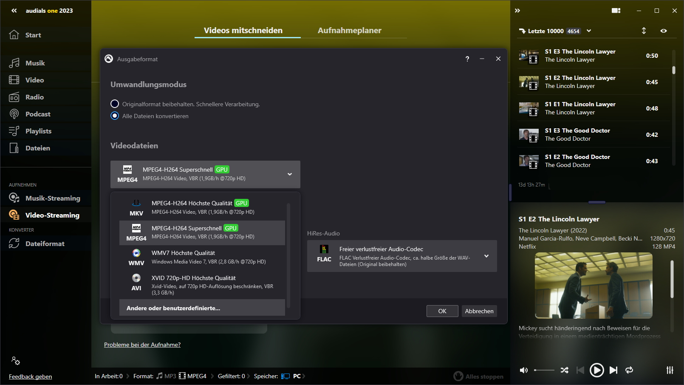Click the details panel divider handle

[597, 202]
